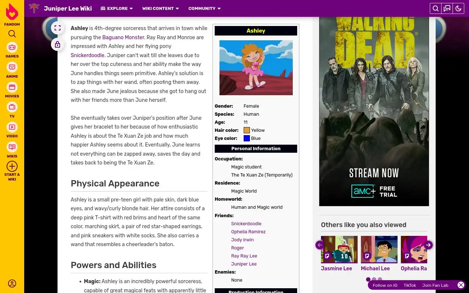
Task: Expand the article to full width
Action: point(58,28)
